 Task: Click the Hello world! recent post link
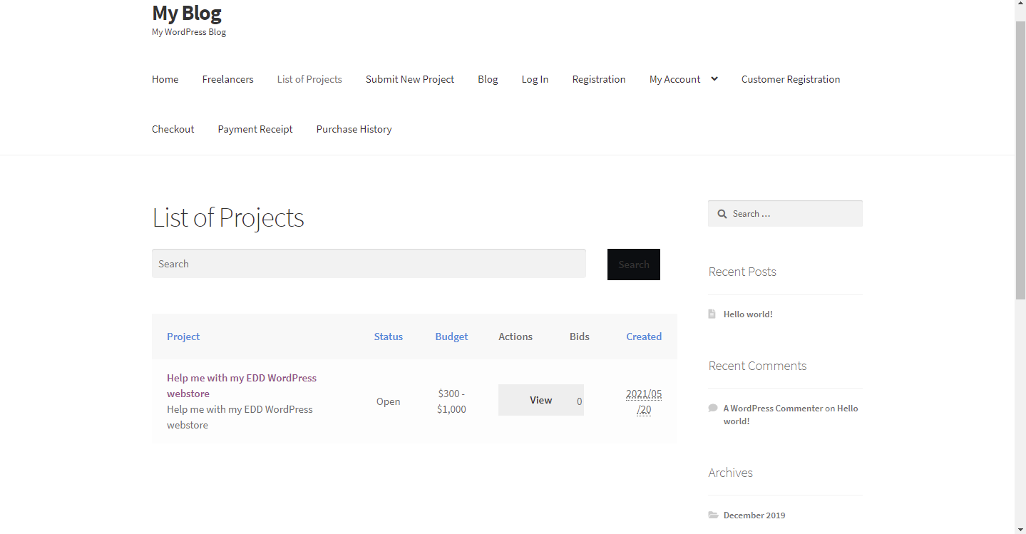pos(748,314)
